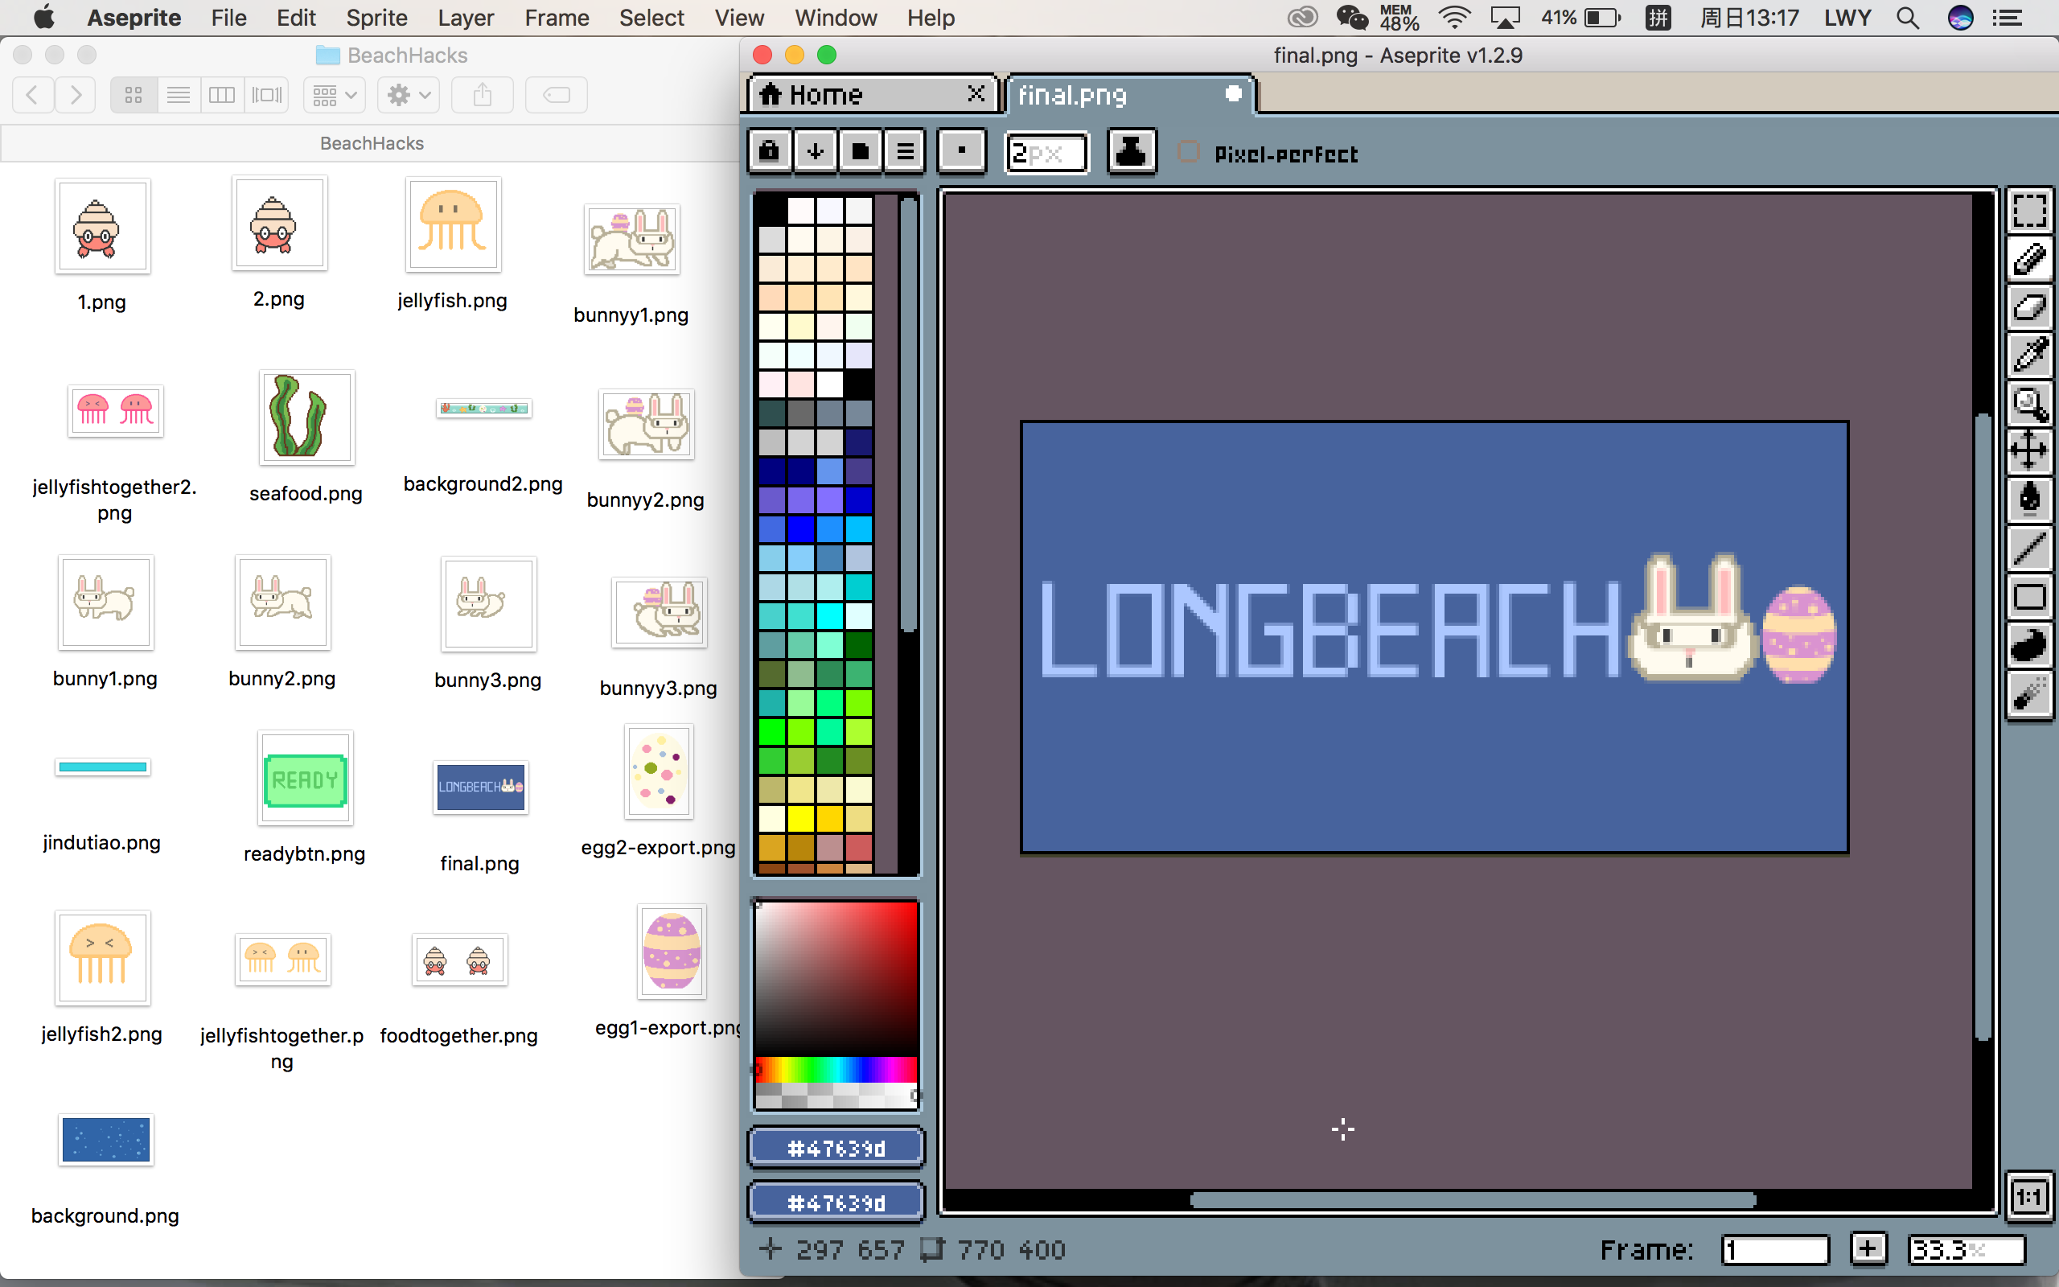Click the add frame plus button
Viewport: 2059px width, 1287px height.
coord(1868,1248)
